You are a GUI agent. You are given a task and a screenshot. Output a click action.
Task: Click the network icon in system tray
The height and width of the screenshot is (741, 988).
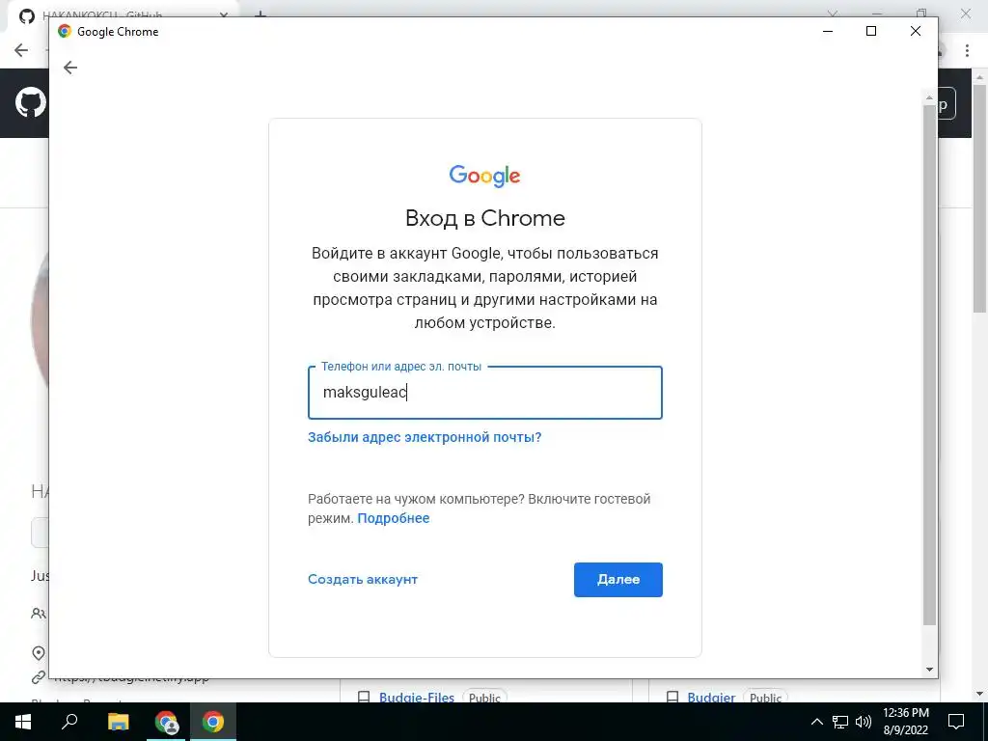(840, 722)
